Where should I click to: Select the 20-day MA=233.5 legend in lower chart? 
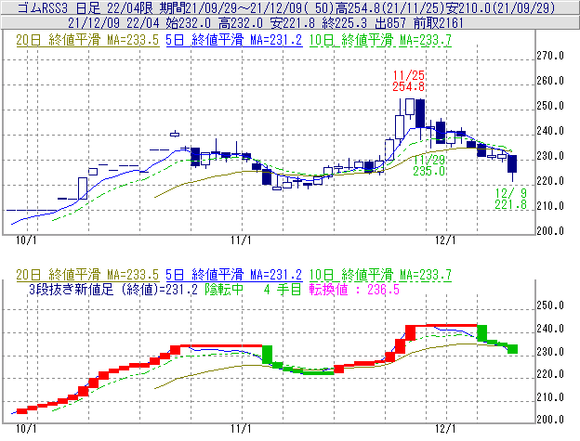[87, 275]
